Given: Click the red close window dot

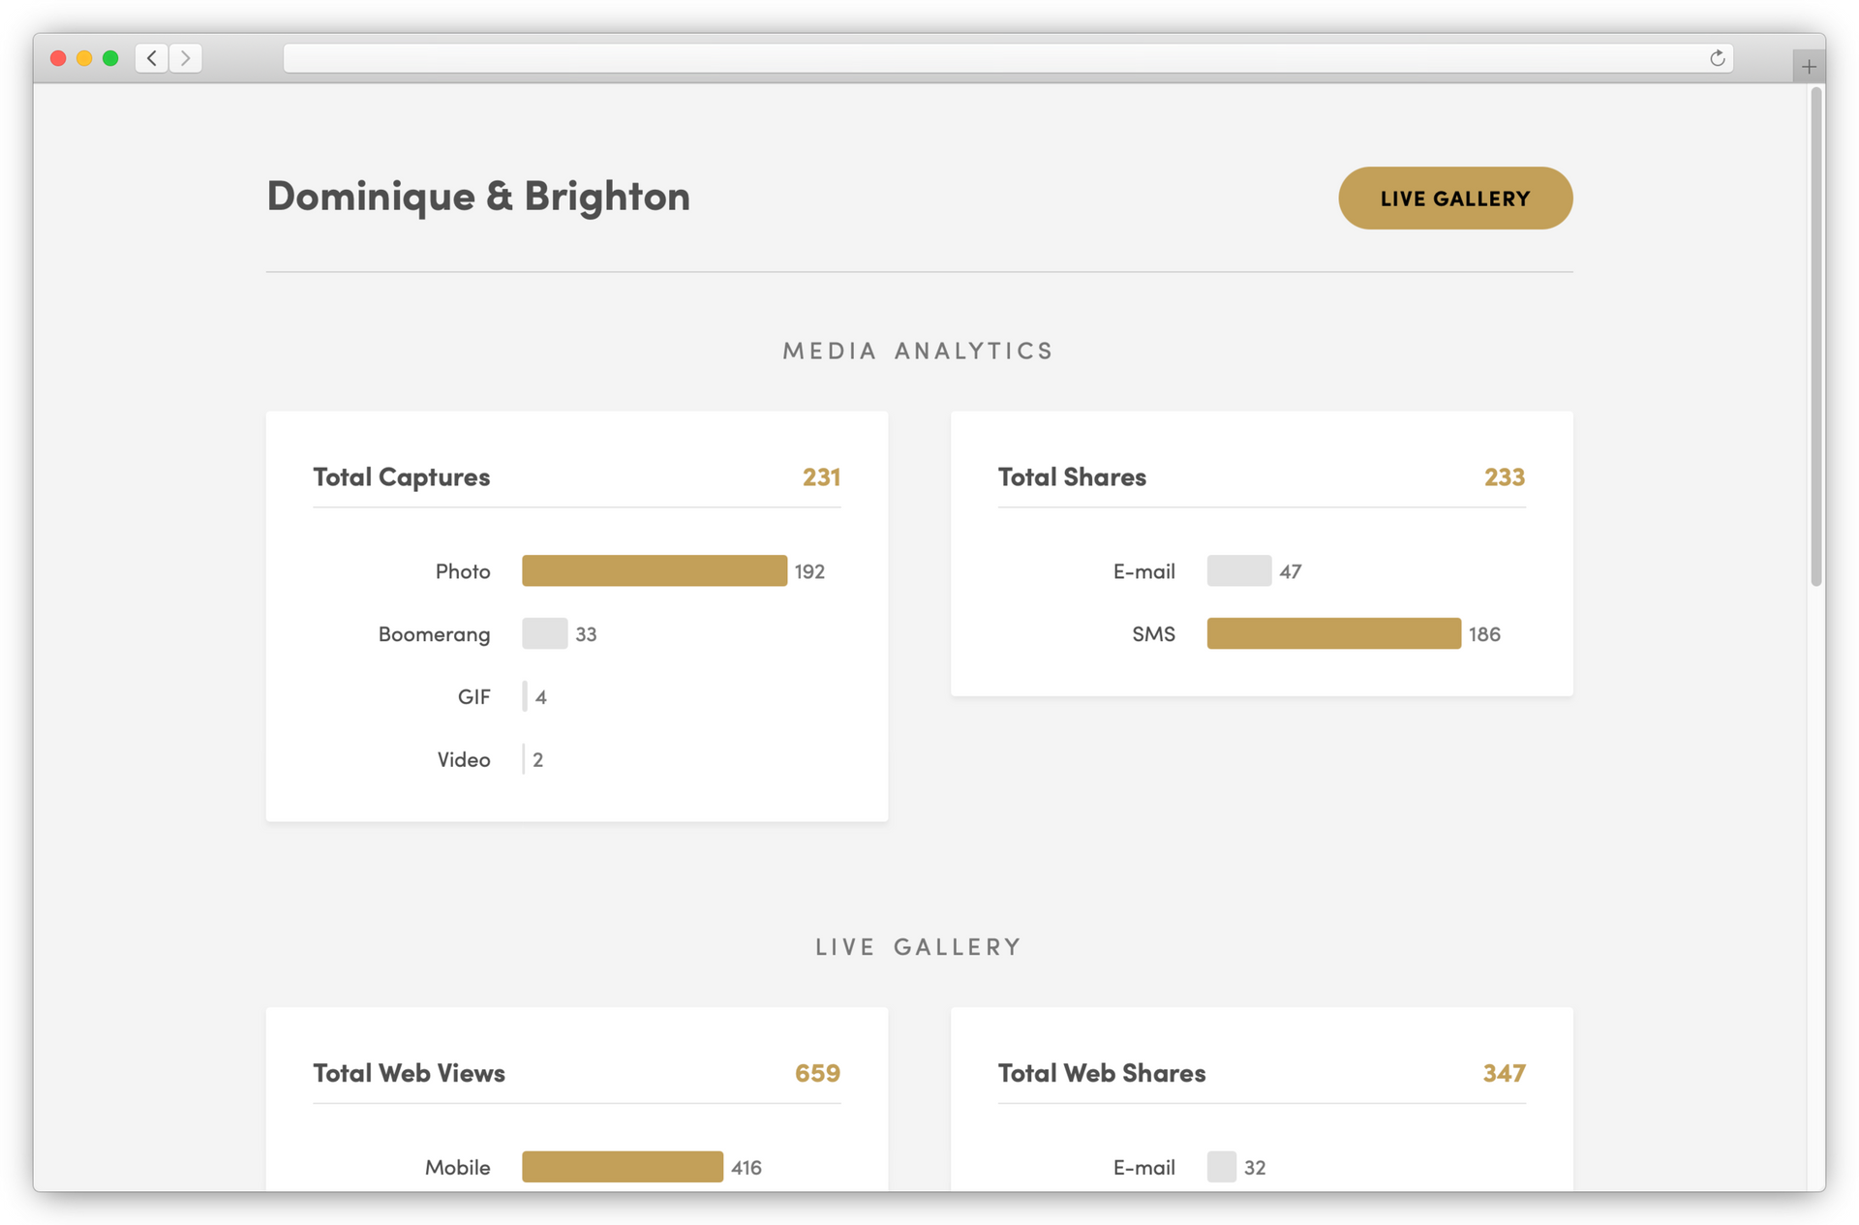Looking at the screenshot, I should pyautogui.click(x=58, y=58).
